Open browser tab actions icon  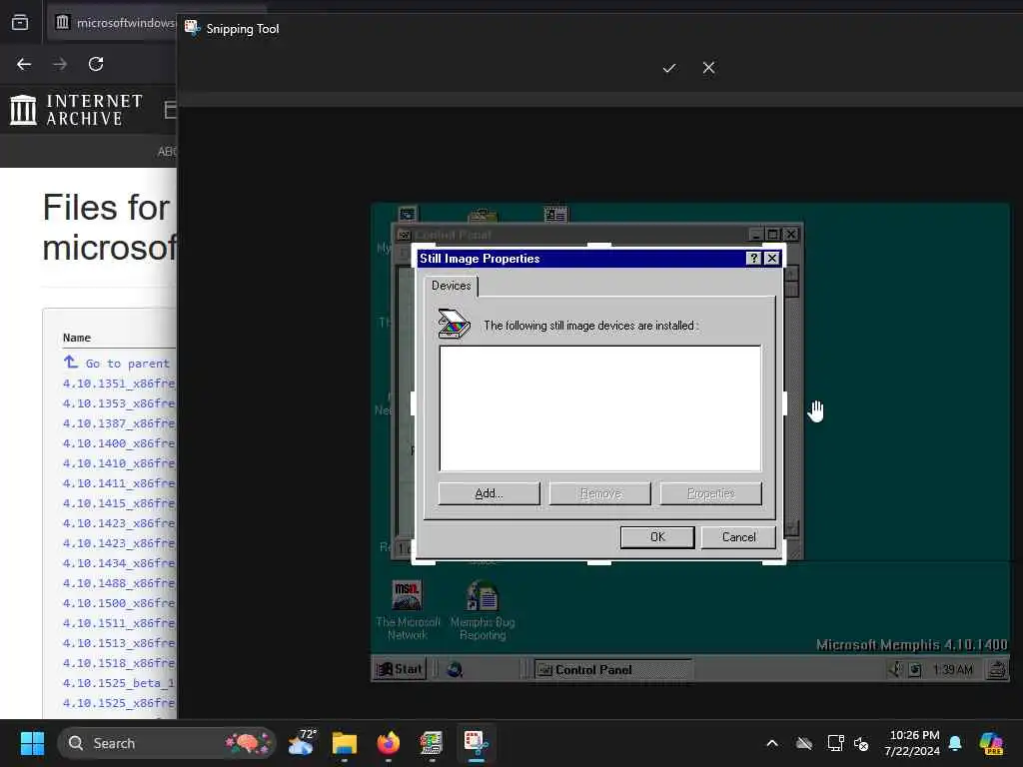[20, 22]
